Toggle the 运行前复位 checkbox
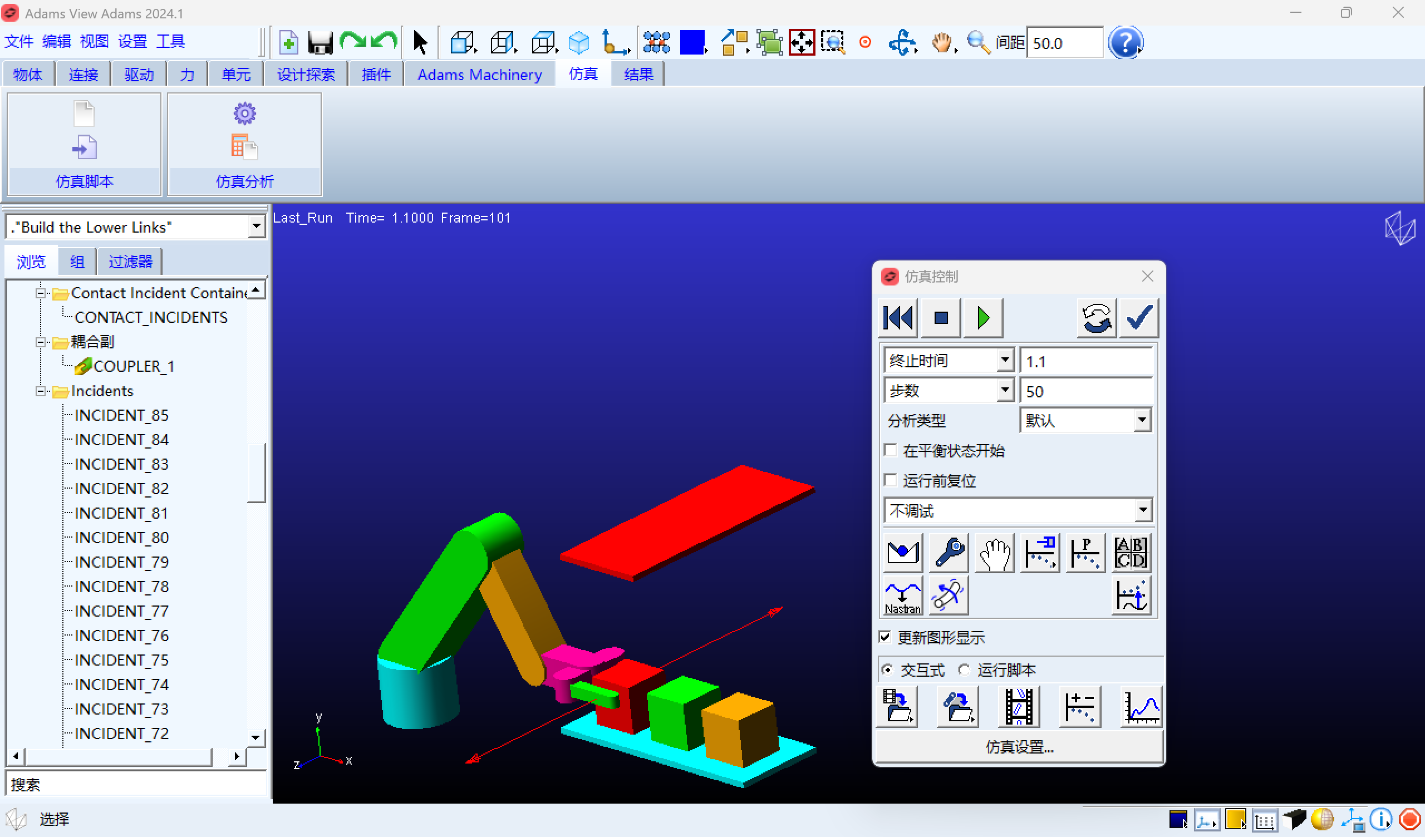Image resolution: width=1425 pixels, height=837 pixels. click(x=891, y=480)
